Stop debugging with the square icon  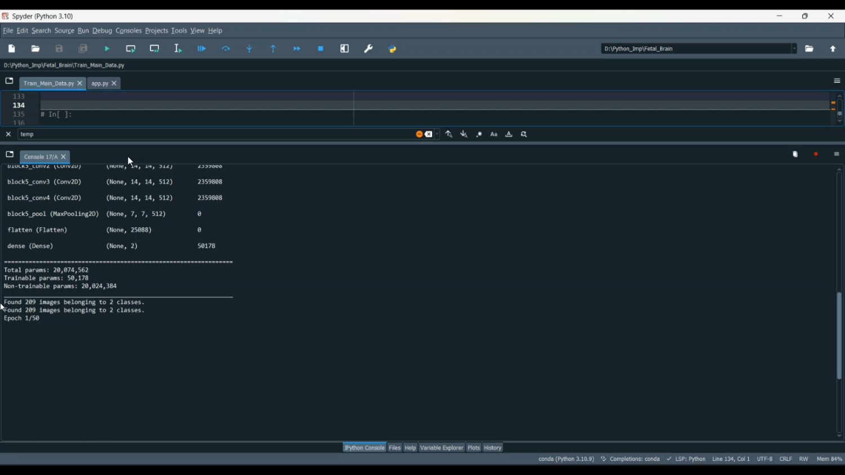pyautogui.click(x=321, y=49)
